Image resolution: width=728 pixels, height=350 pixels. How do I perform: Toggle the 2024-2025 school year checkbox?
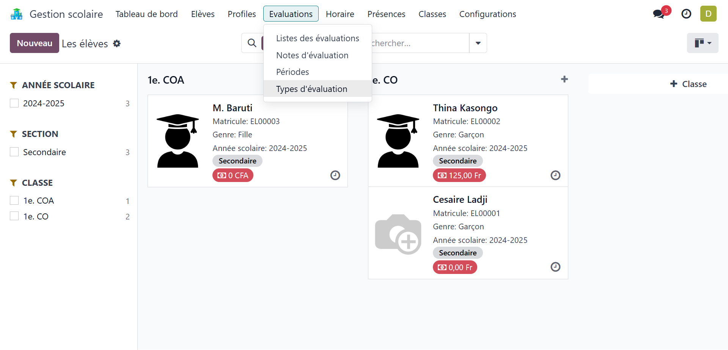click(14, 103)
